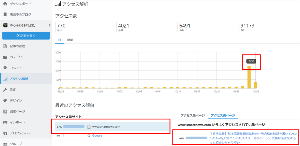Click the 4021 weekly access count
The height and width of the screenshot is (146, 300).
[x=124, y=25]
